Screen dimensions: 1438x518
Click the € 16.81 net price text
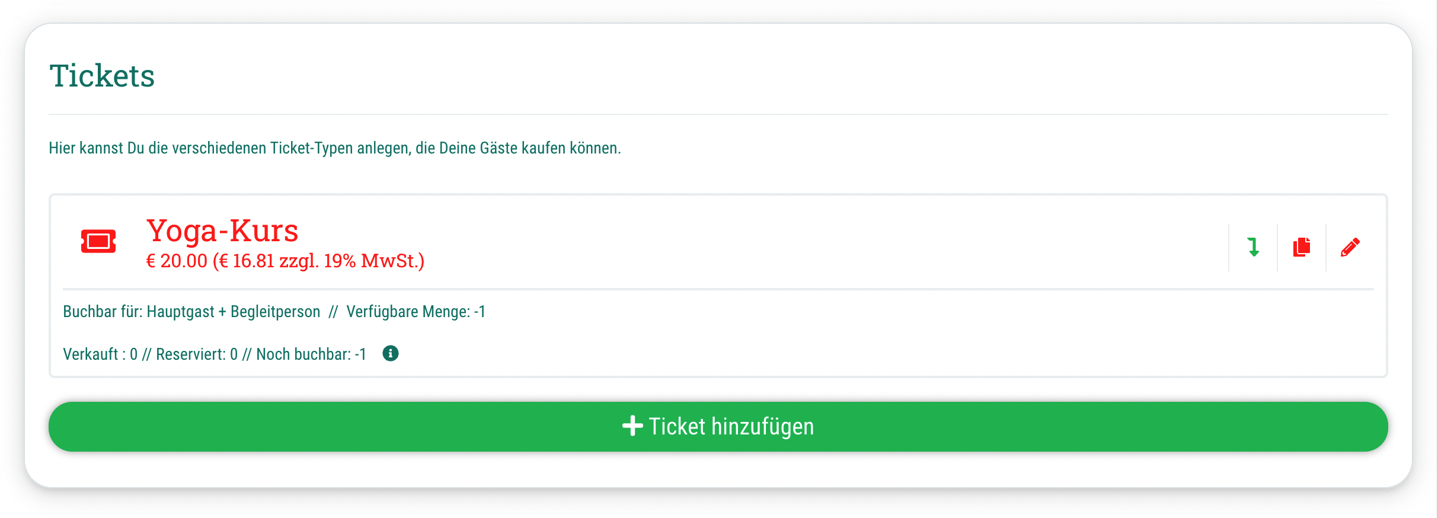(x=245, y=261)
